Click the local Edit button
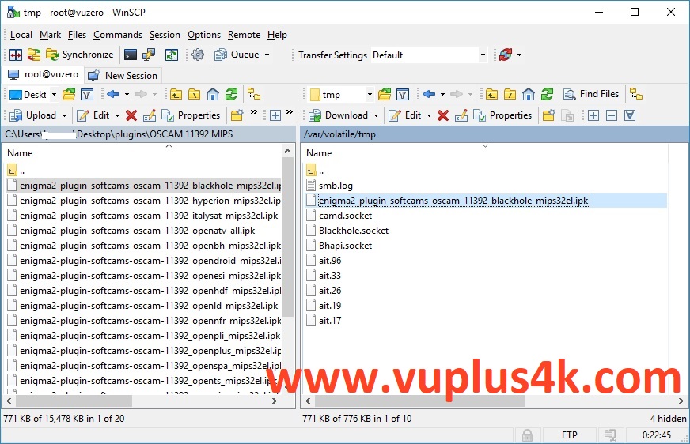Viewport: 690px width, 444px height. click(93, 115)
